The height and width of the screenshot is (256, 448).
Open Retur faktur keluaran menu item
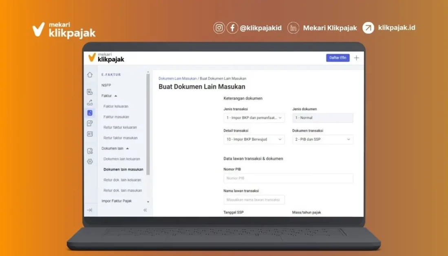120,128
